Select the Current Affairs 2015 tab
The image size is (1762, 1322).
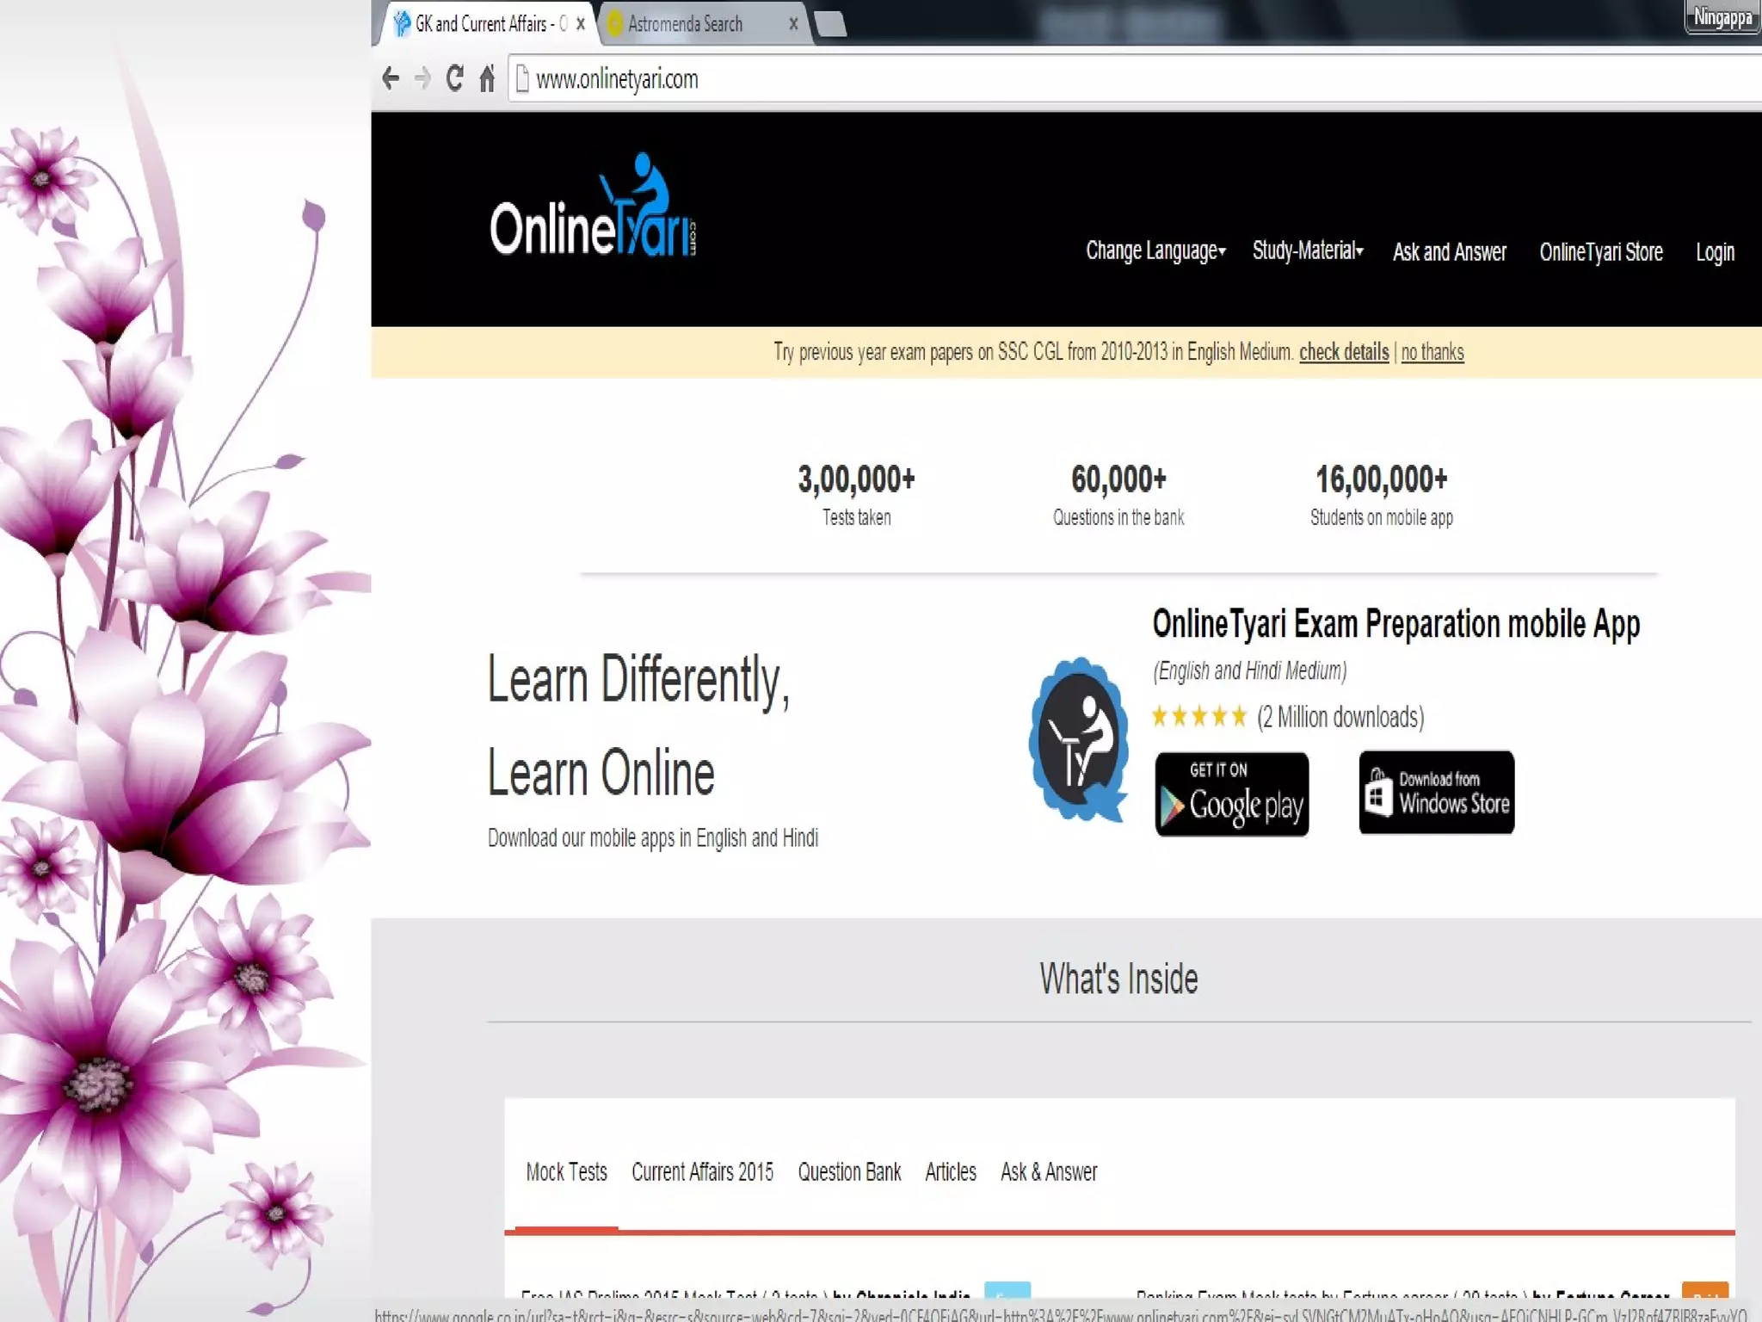[x=702, y=1172]
